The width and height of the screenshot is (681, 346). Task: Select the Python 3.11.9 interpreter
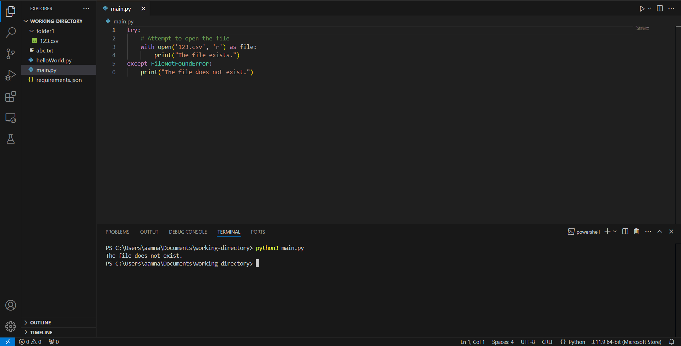(x=626, y=341)
